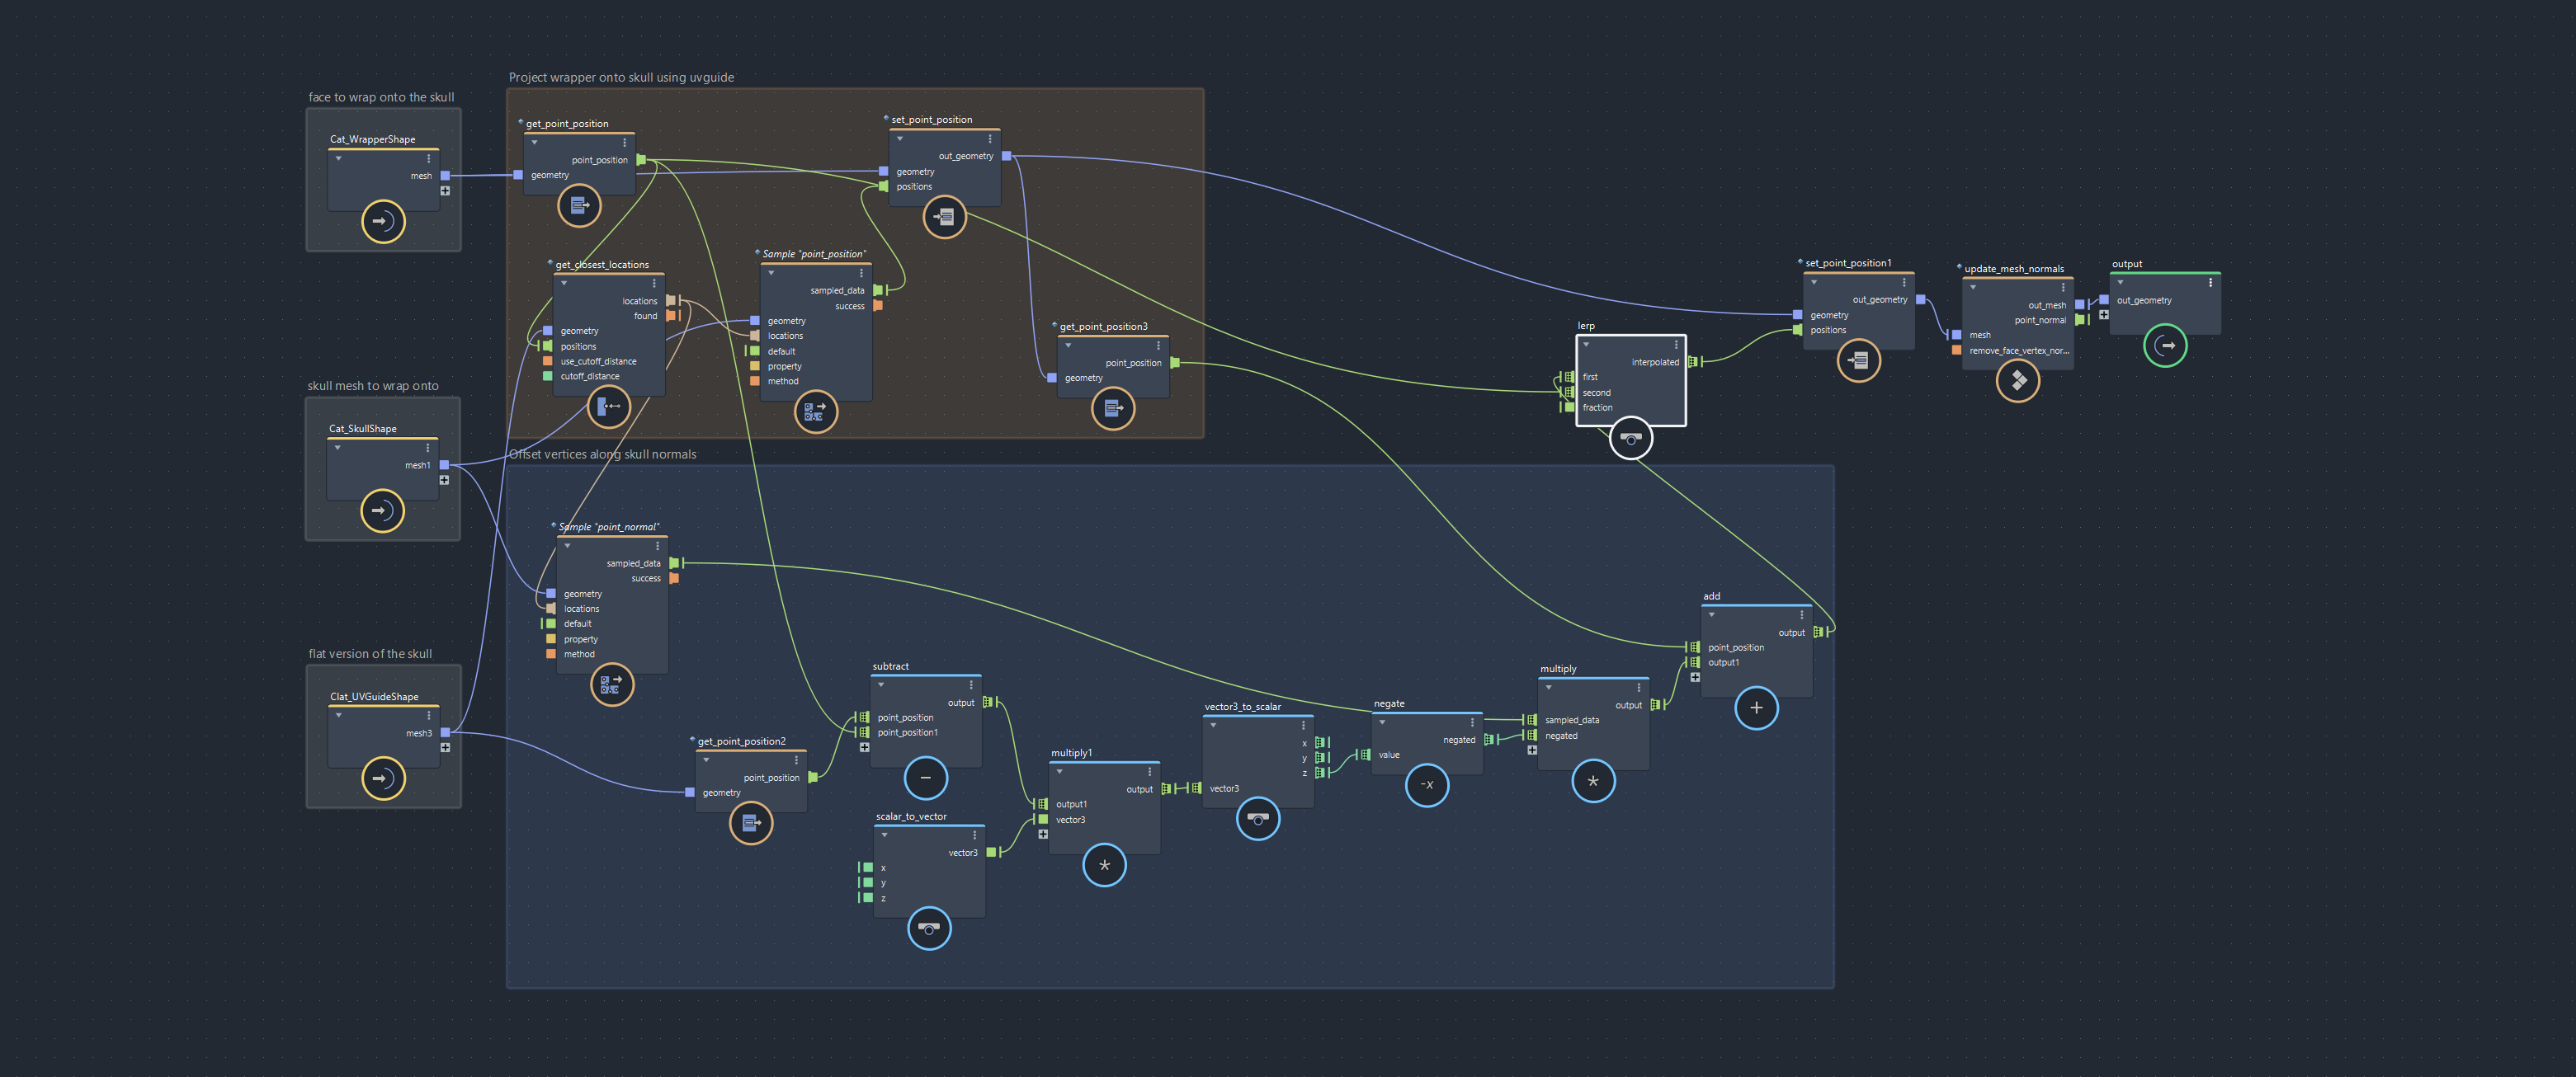The height and width of the screenshot is (1077, 2576).
Task: Select the "skull mesh to wrap onto" label
Action: click(x=373, y=387)
